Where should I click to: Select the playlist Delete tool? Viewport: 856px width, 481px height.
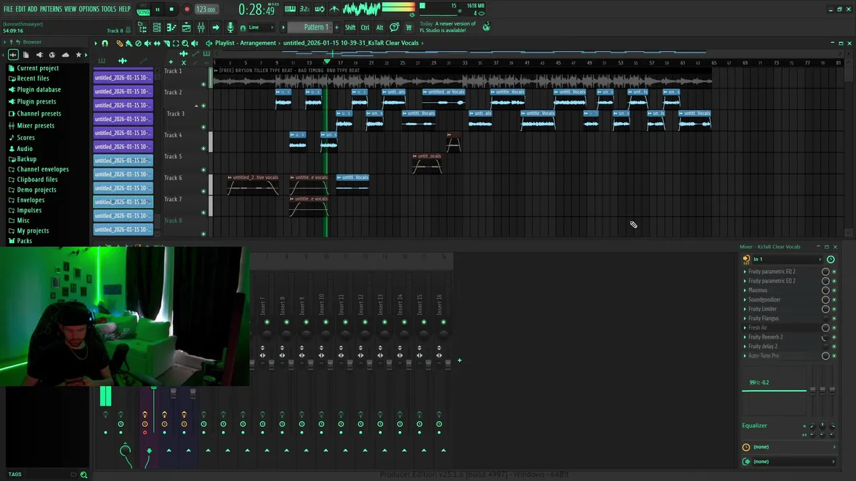[x=138, y=43]
